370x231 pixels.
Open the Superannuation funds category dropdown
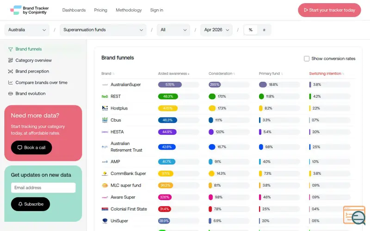point(103,30)
